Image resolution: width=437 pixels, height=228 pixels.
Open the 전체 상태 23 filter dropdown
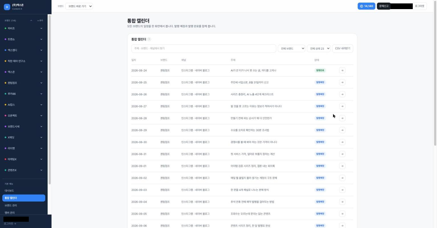[319, 48]
